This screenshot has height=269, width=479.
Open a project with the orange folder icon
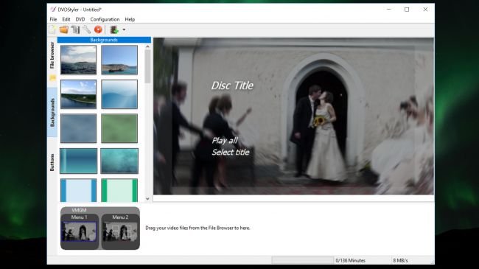tap(64, 29)
